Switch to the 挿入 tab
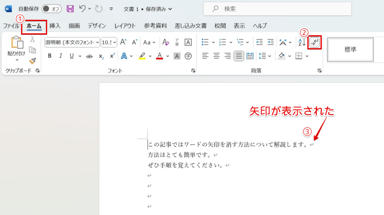 pos(55,26)
